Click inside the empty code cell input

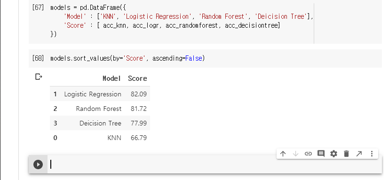[214, 164]
